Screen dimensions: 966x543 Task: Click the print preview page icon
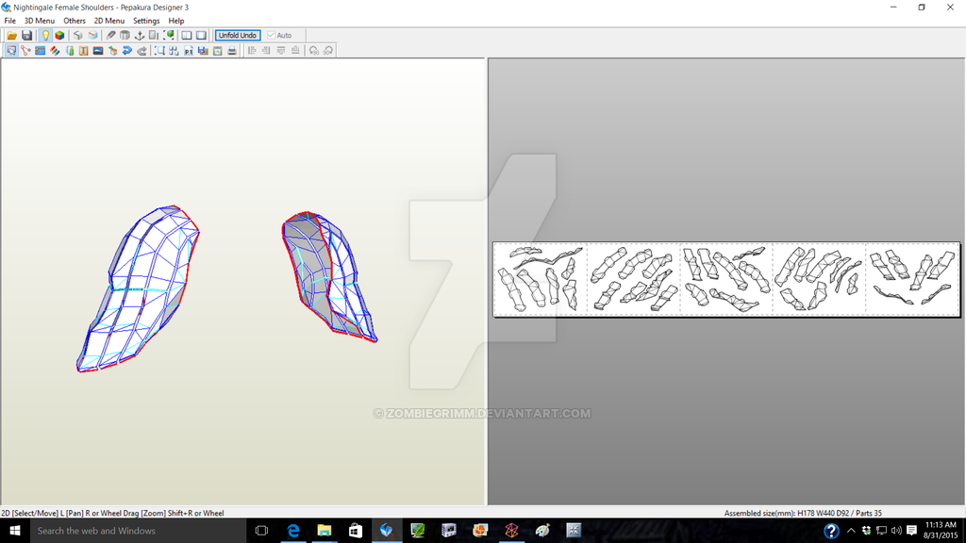point(218,51)
